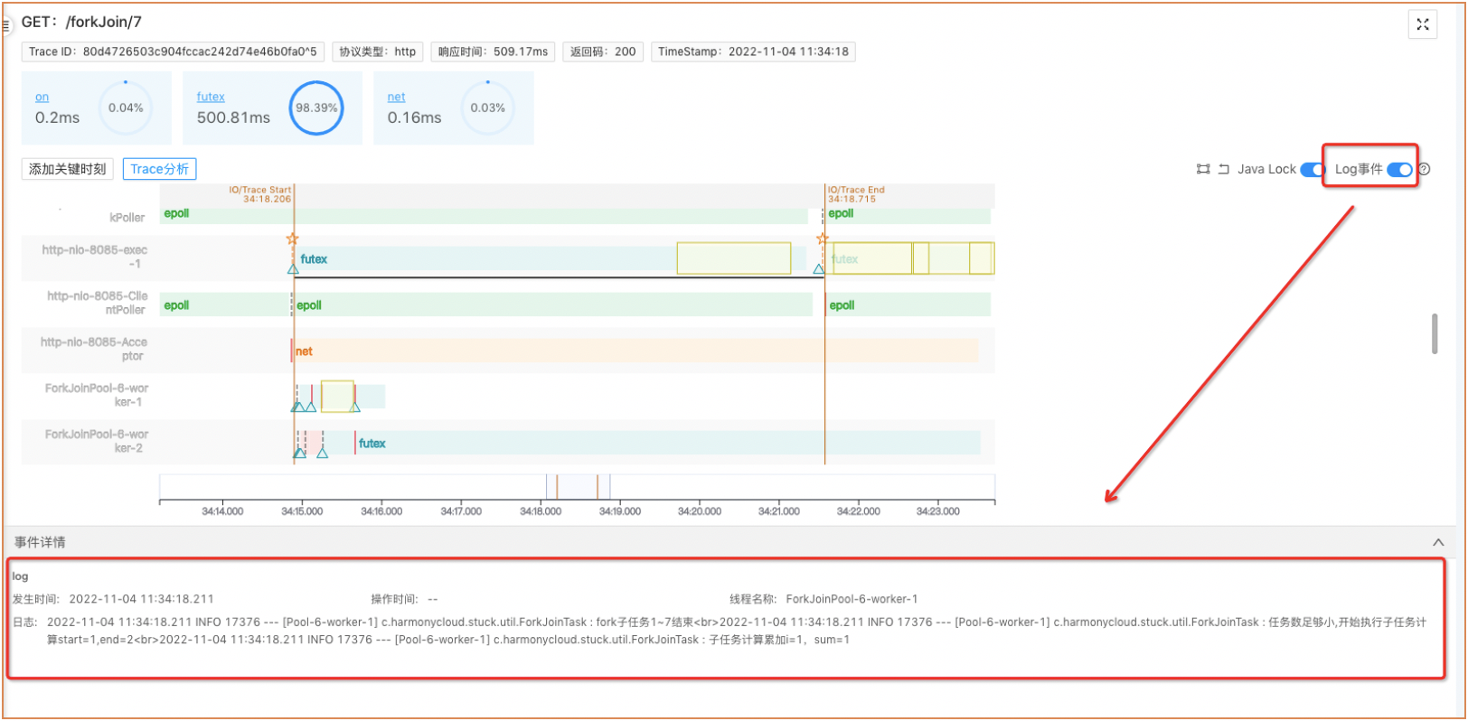Click the reset arrow icon beside Java Lock
The width and height of the screenshot is (1468, 721).
1223,169
